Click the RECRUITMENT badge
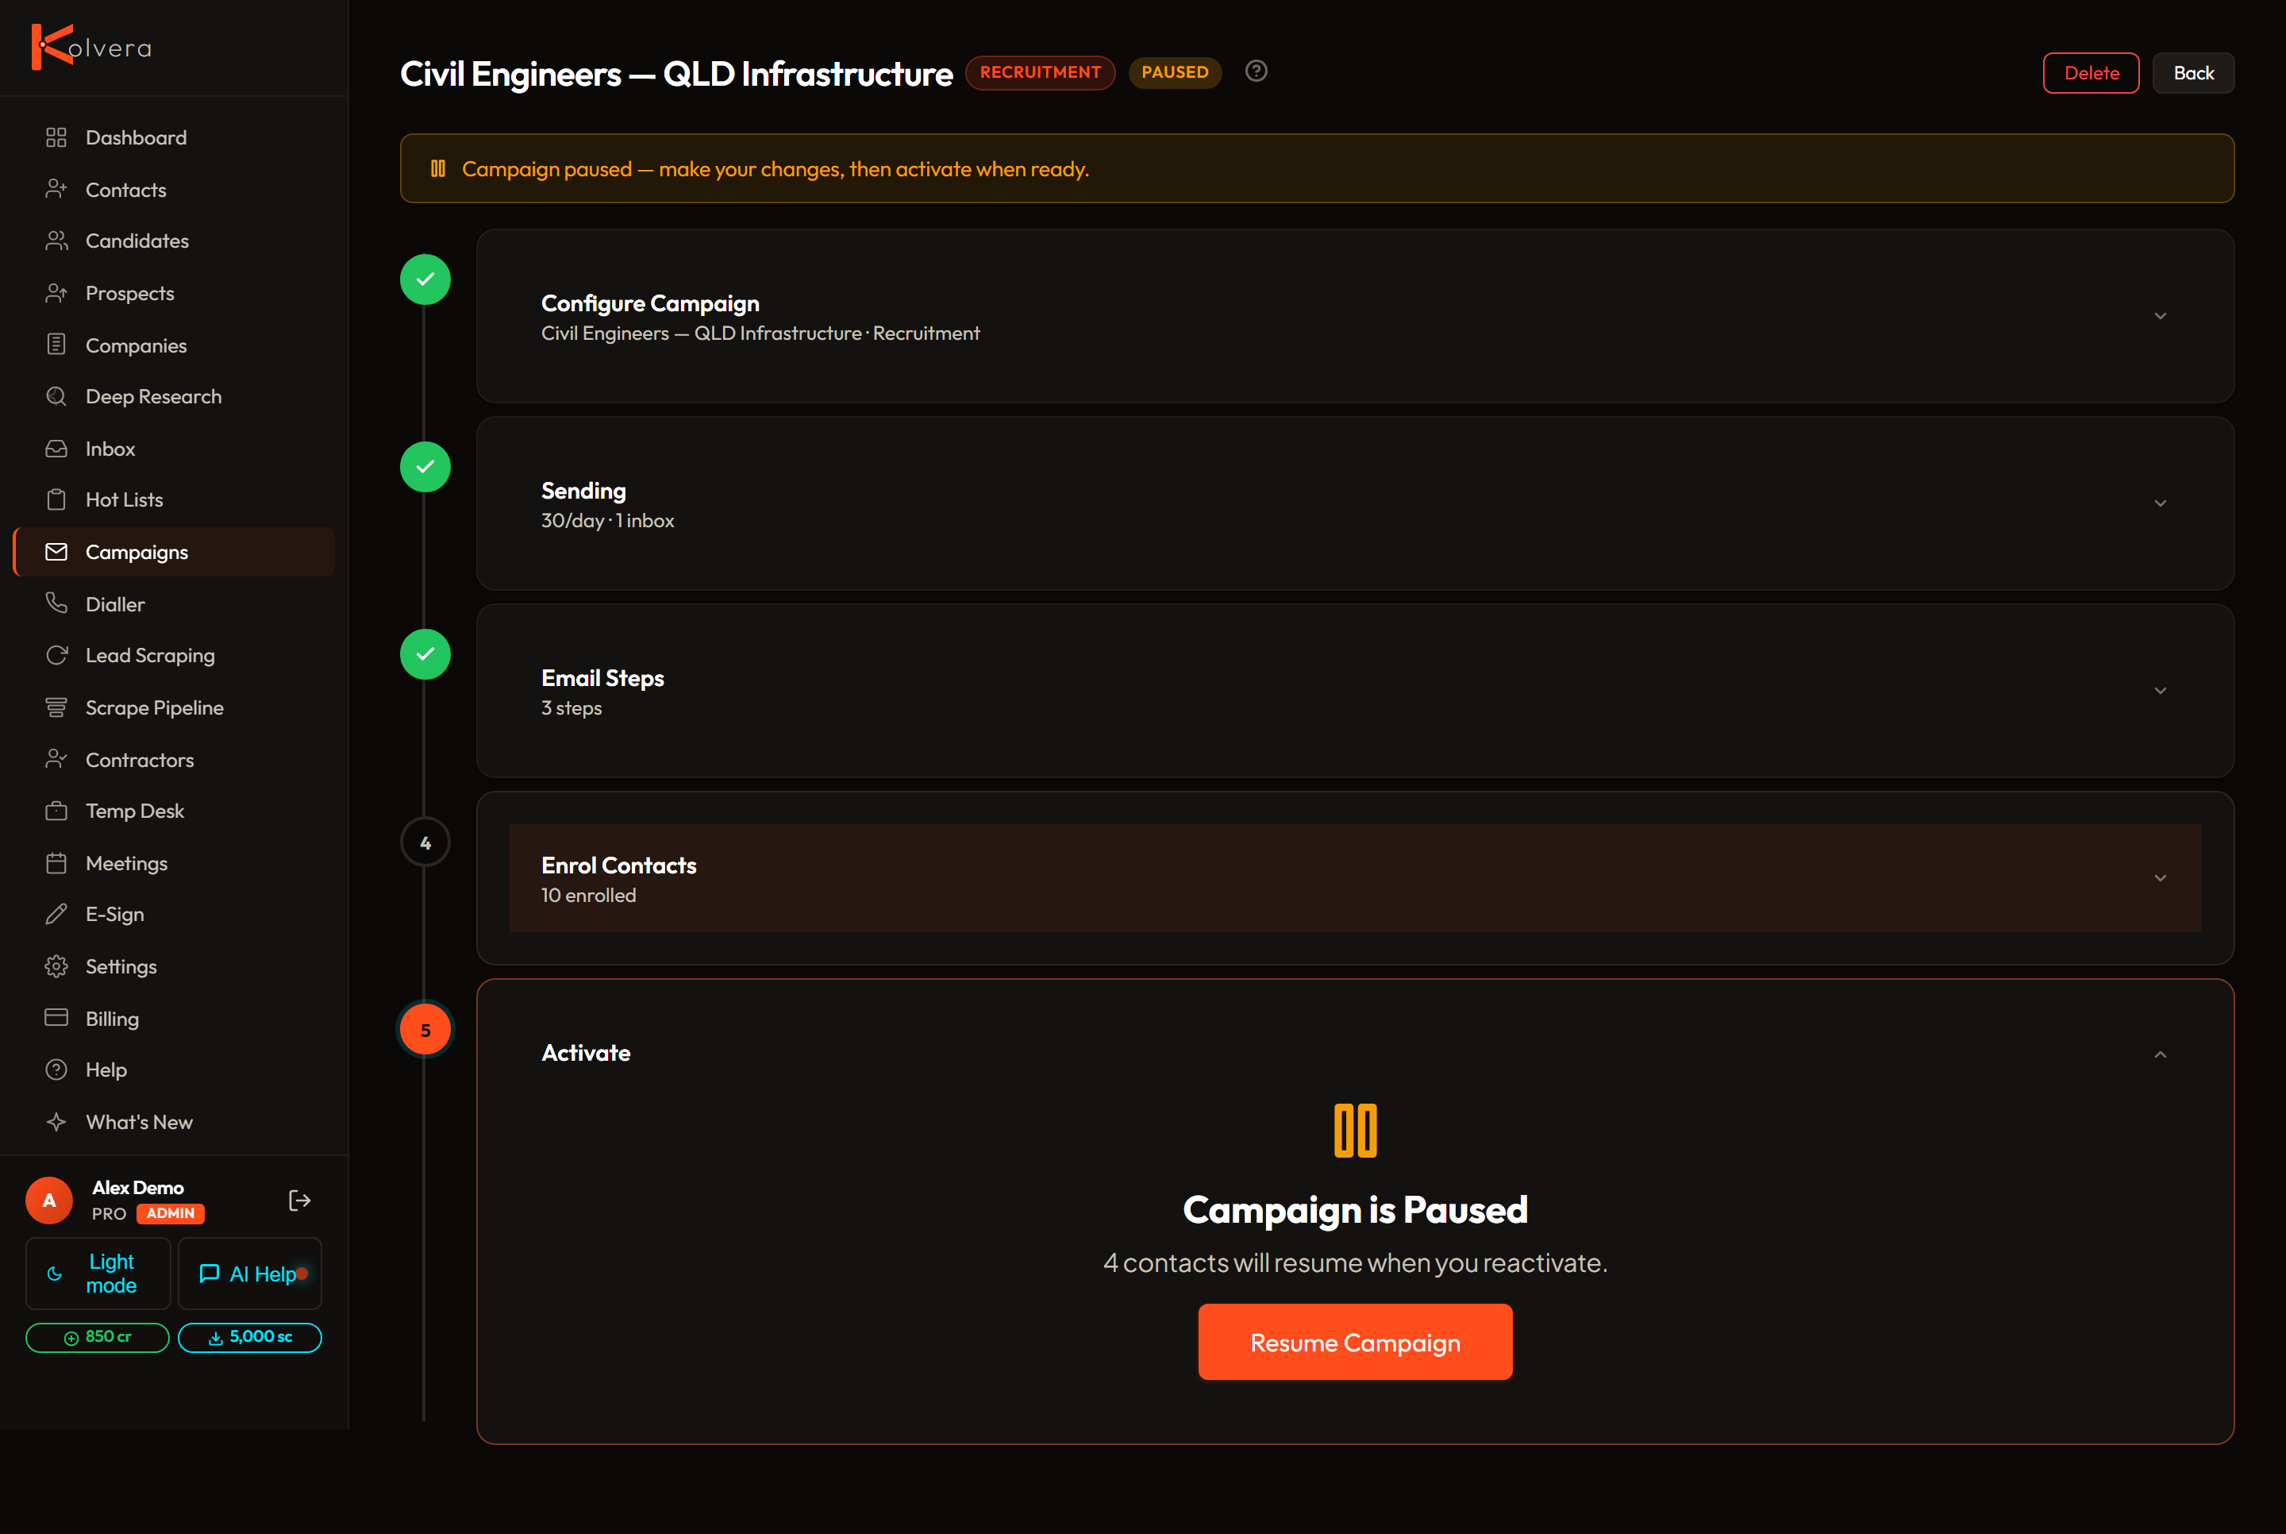This screenshot has height=1534, width=2286. pos(1041,72)
